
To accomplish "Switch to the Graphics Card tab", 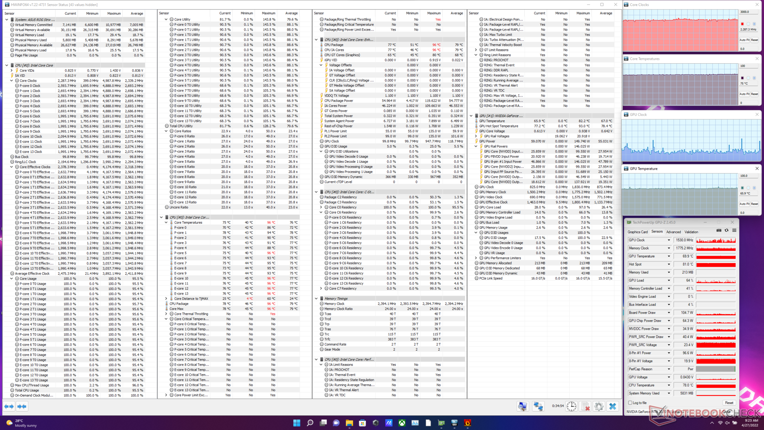I will [x=637, y=232].
